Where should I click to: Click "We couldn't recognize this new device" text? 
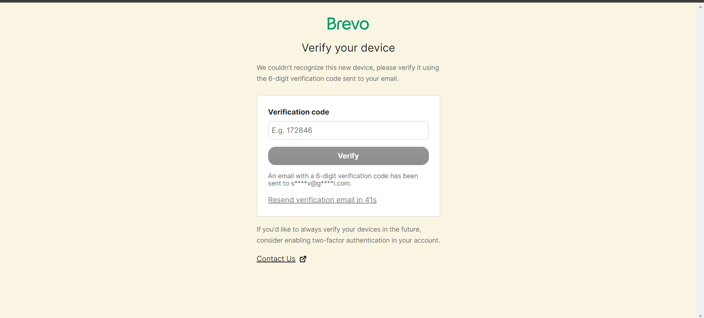(315, 68)
